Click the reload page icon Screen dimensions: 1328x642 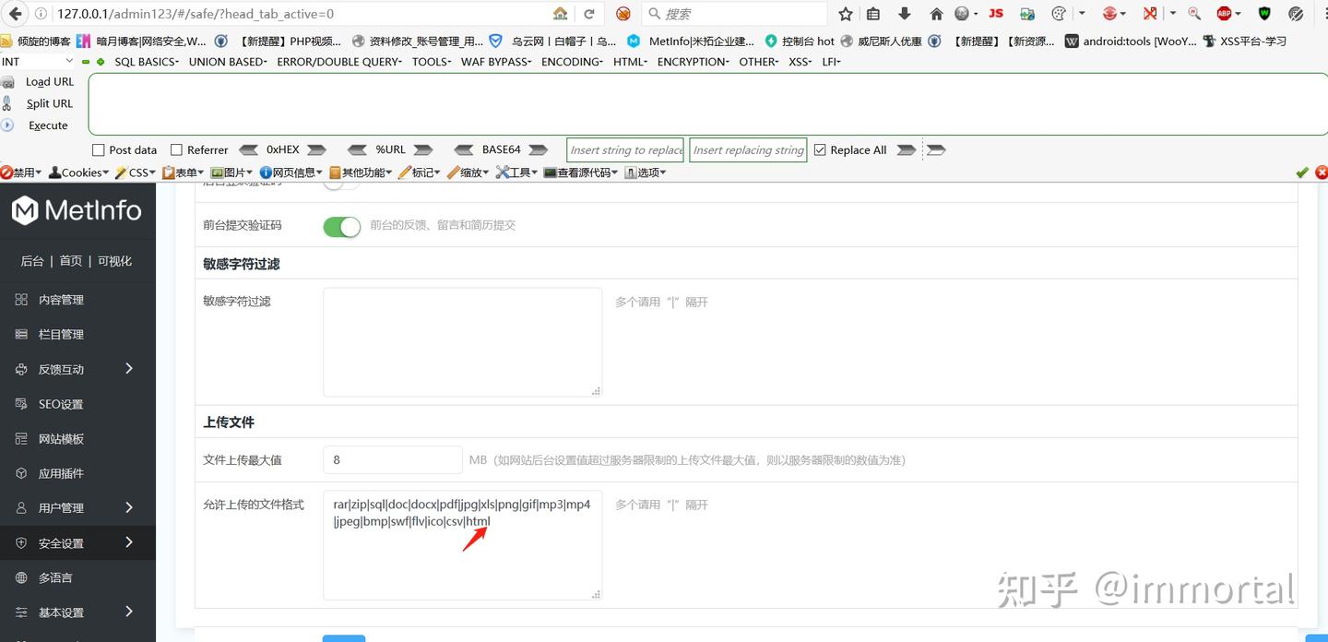click(588, 14)
